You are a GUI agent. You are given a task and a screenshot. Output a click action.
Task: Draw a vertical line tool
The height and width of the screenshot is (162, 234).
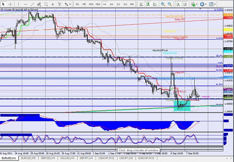[x=18, y=4]
